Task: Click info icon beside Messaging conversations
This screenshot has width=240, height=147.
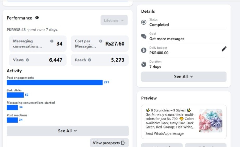Action: coord(52,41)
